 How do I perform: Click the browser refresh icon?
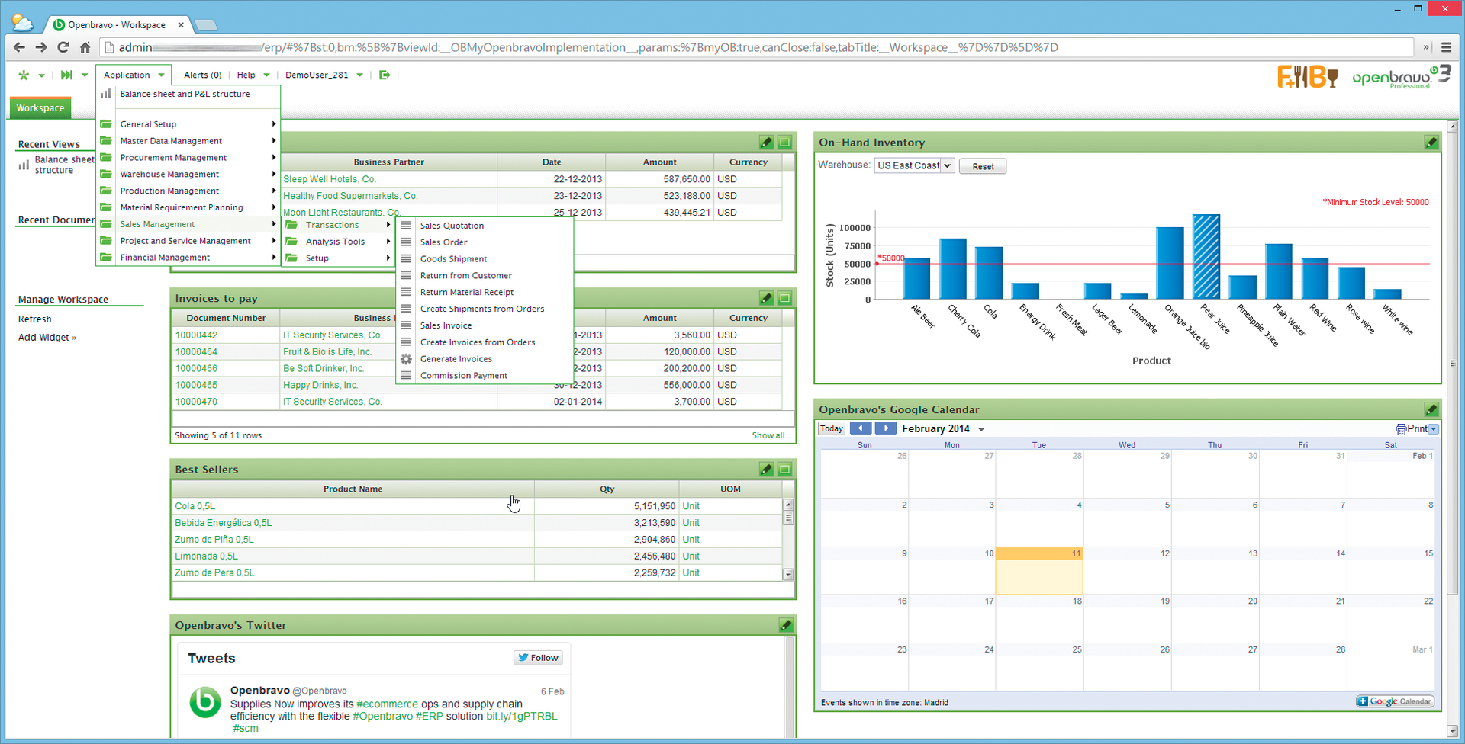click(x=63, y=46)
